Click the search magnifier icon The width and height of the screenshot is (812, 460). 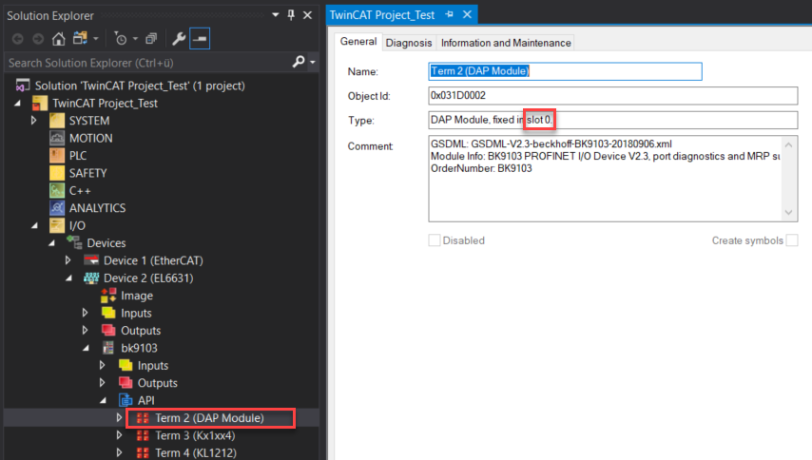299,63
